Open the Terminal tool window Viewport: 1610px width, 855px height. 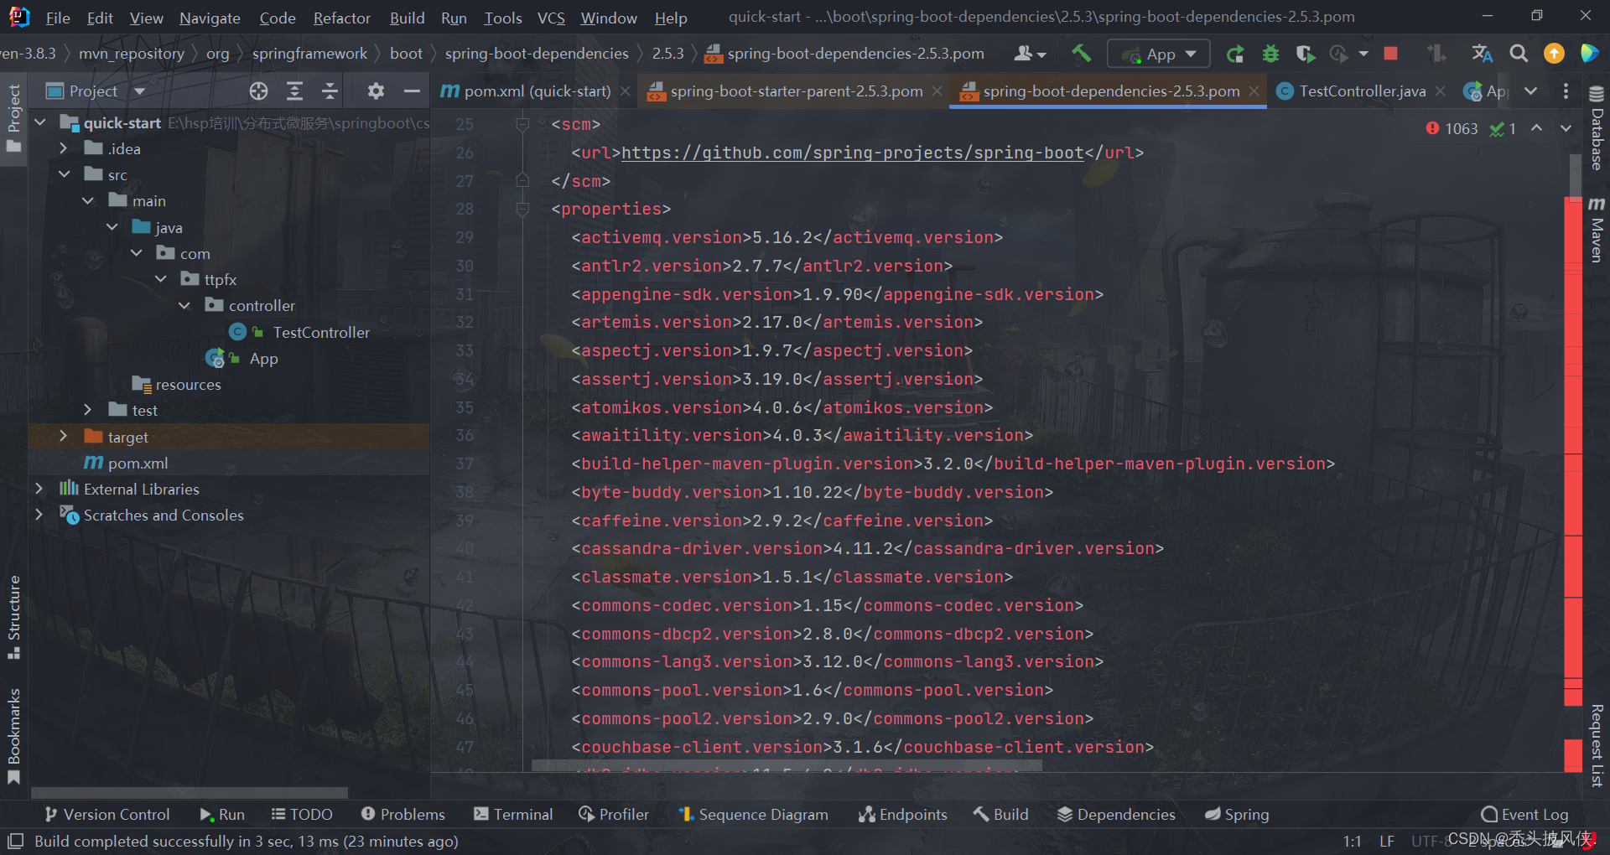512,815
